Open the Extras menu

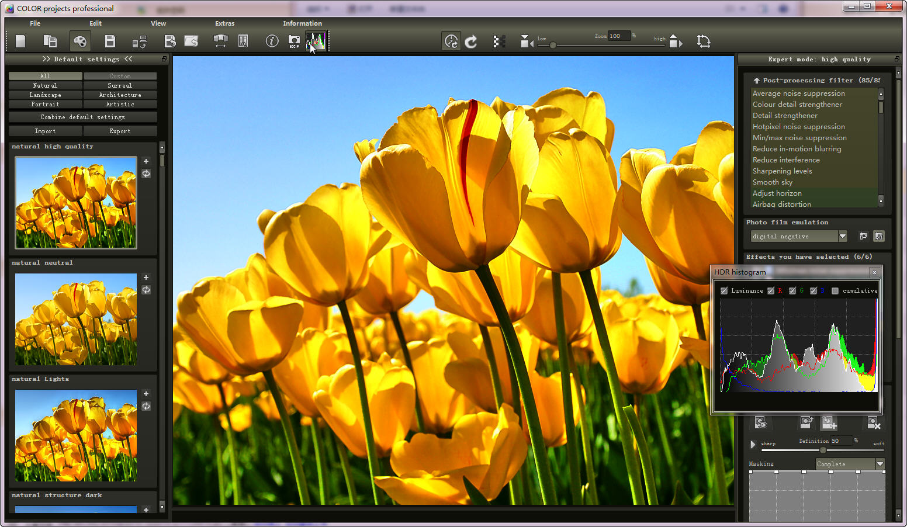click(225, 23)
